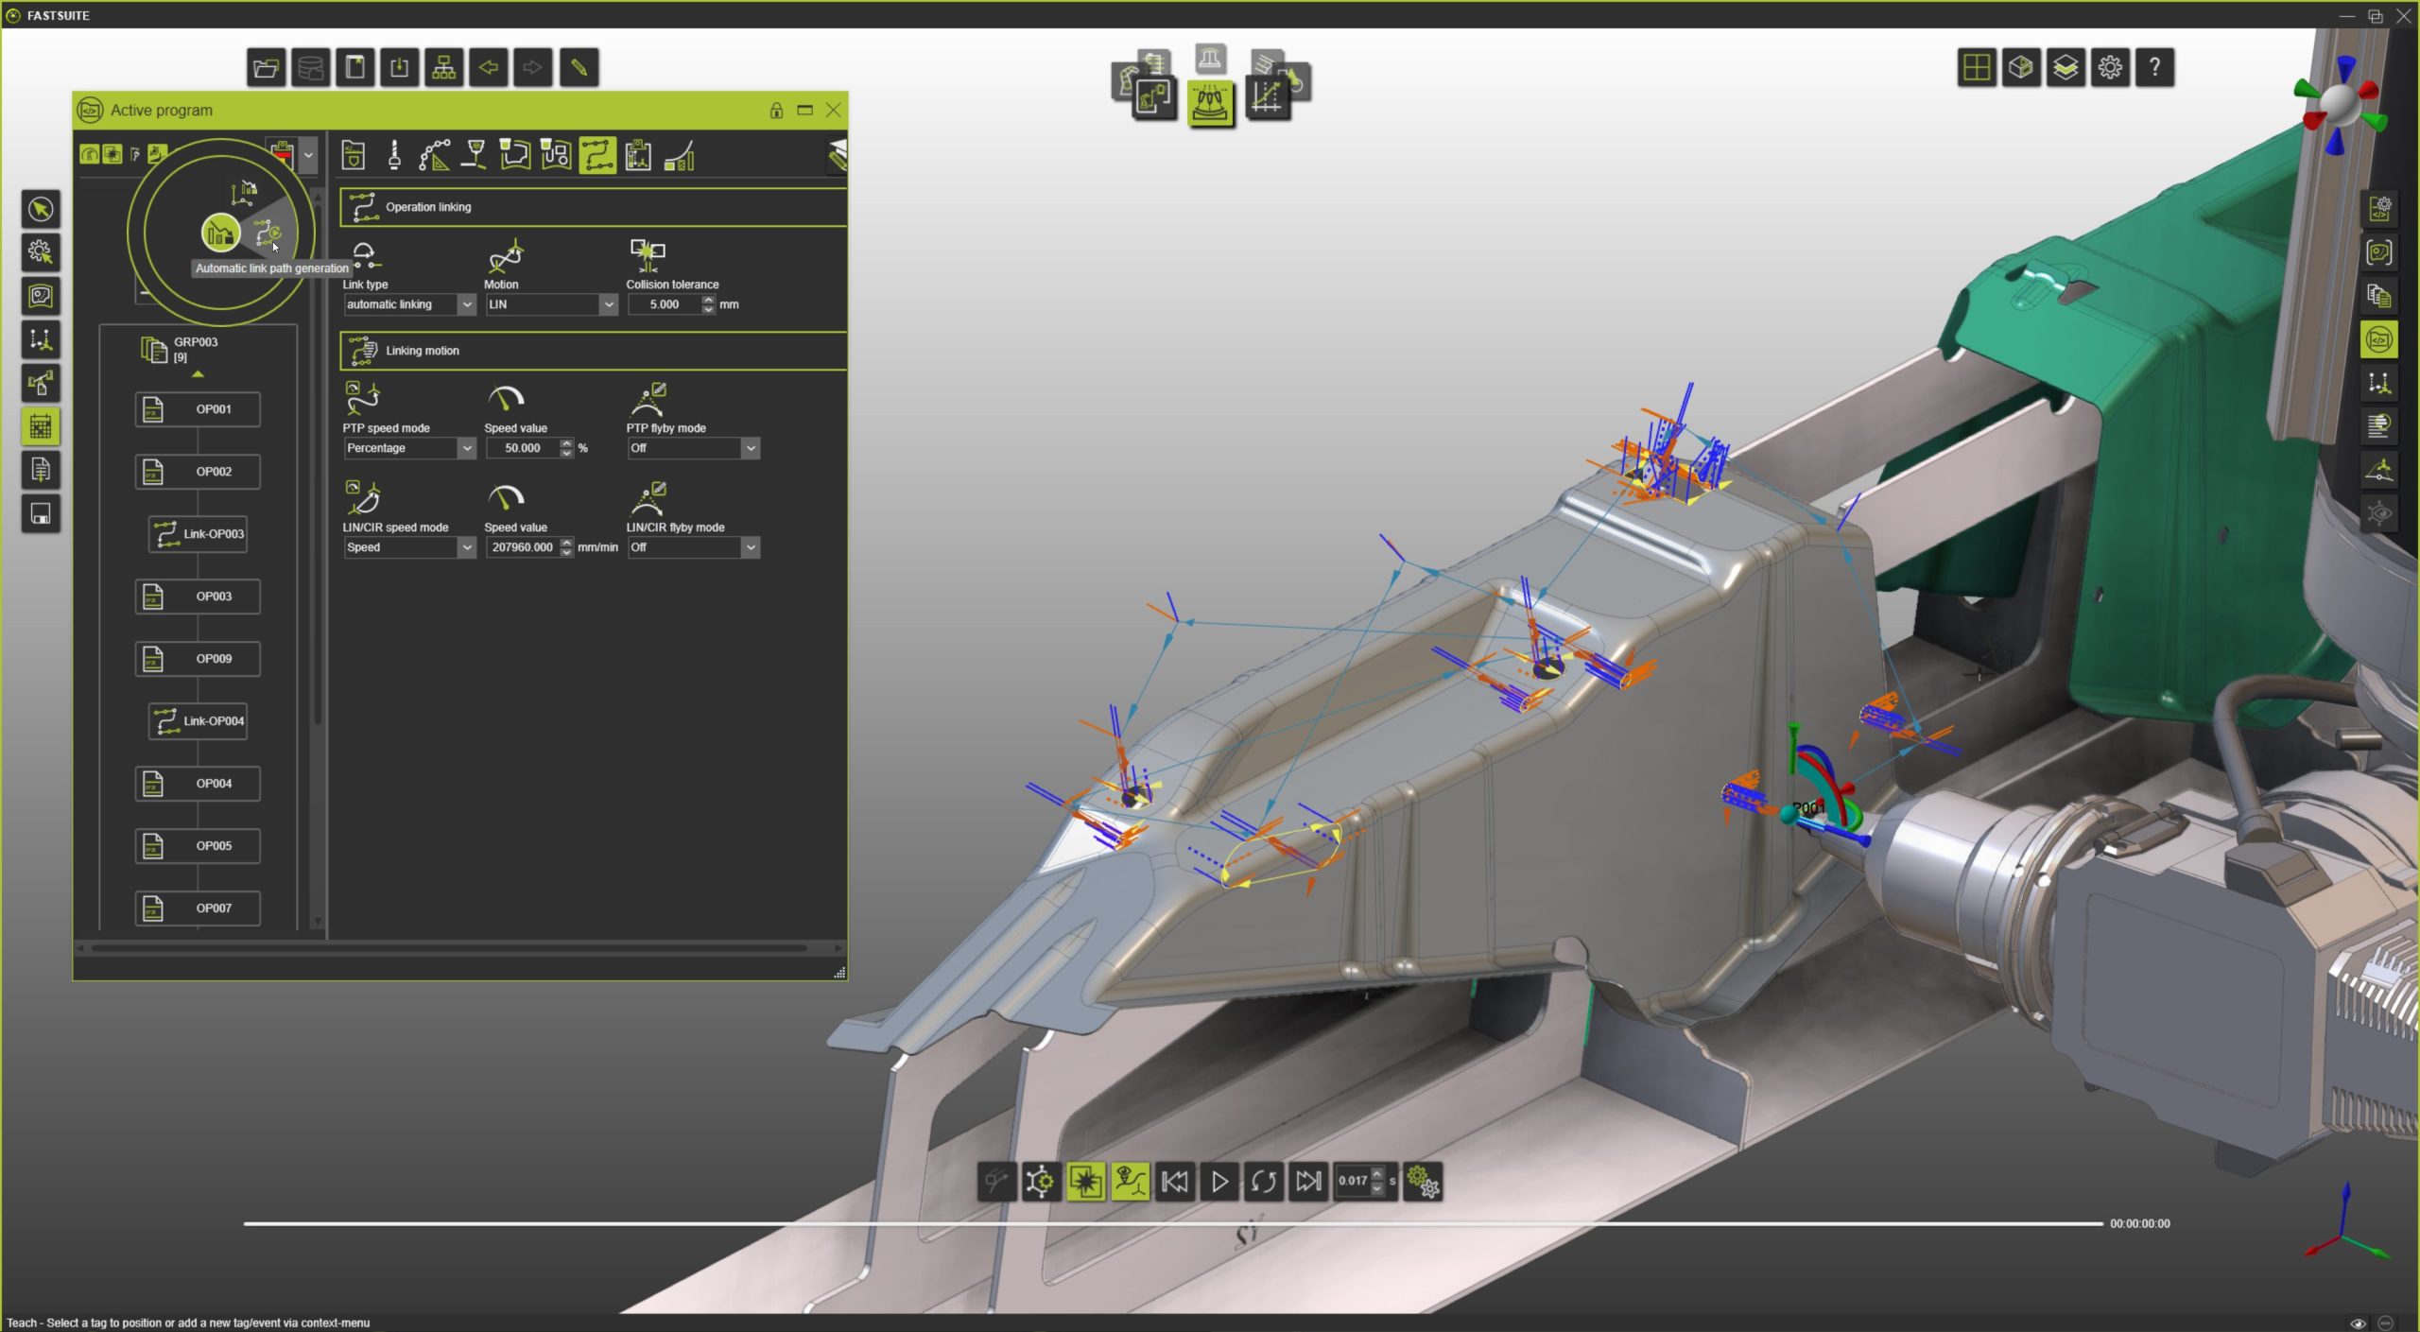The height and width of the screenshot is (1332, 2420).
Task: Click the simulation timeline slider track
Action: [1172, 1223]
